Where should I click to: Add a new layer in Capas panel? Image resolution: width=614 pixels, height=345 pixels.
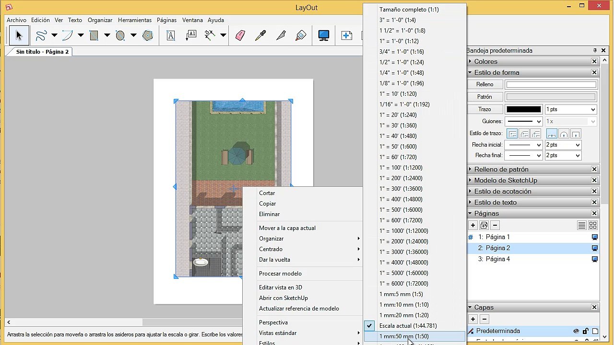pos(472,319)
